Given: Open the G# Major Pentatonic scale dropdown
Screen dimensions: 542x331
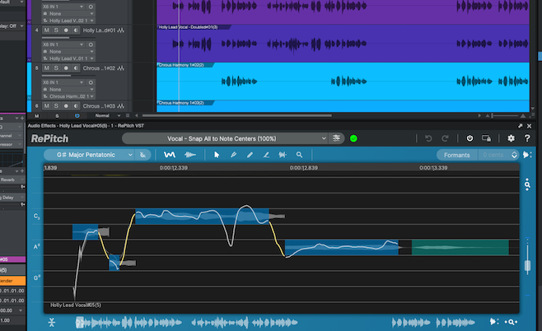Looking at the screenshot, I should (89, 155).
